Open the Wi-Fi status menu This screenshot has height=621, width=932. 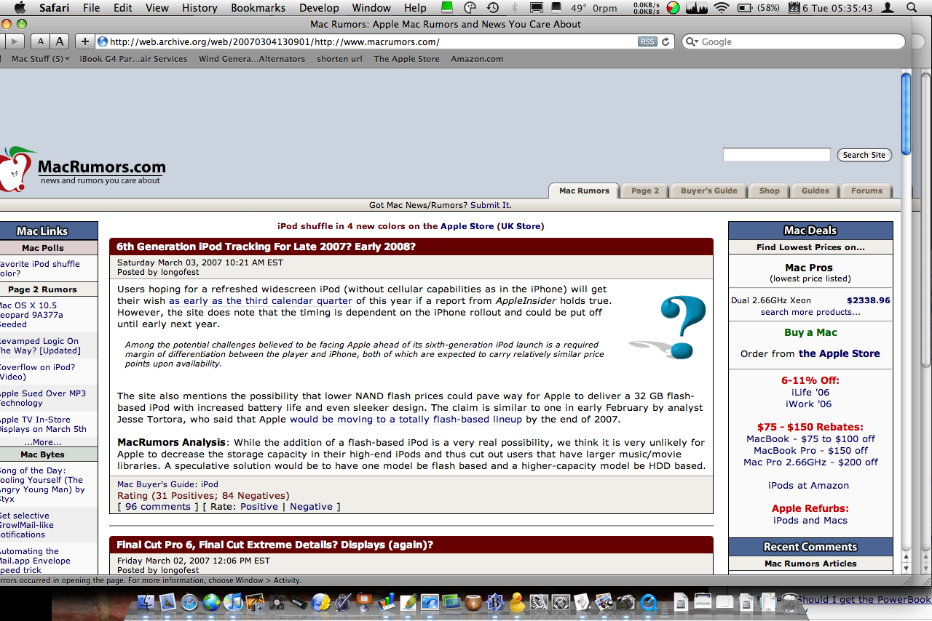[721, 8]
